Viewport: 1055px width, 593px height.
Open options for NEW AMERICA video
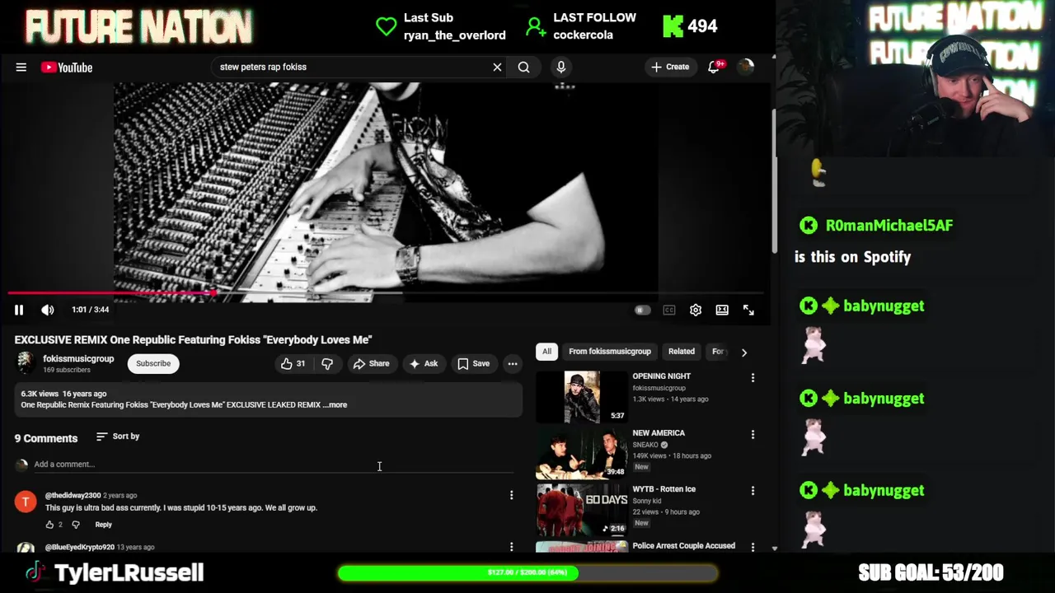coord(753,434)
